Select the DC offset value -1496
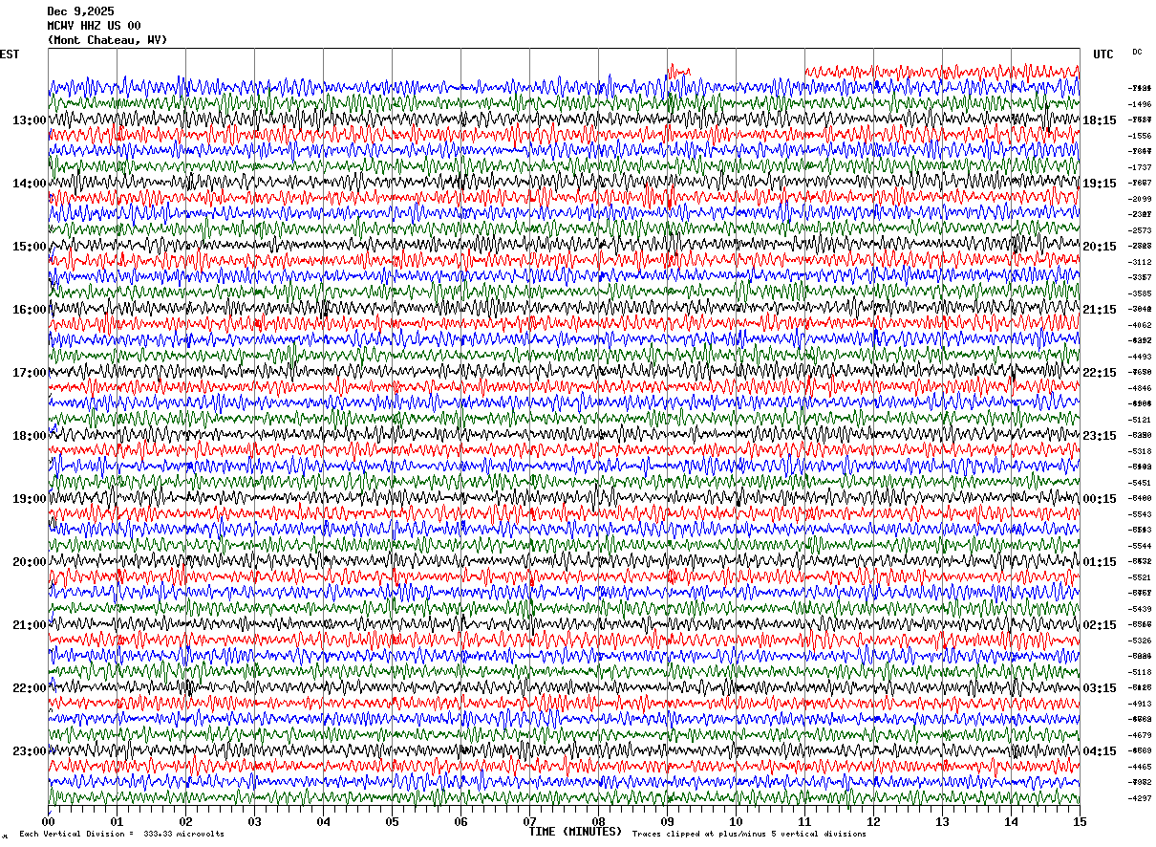This screenshot has height=847, width=1156. (x=1141, y=104)
